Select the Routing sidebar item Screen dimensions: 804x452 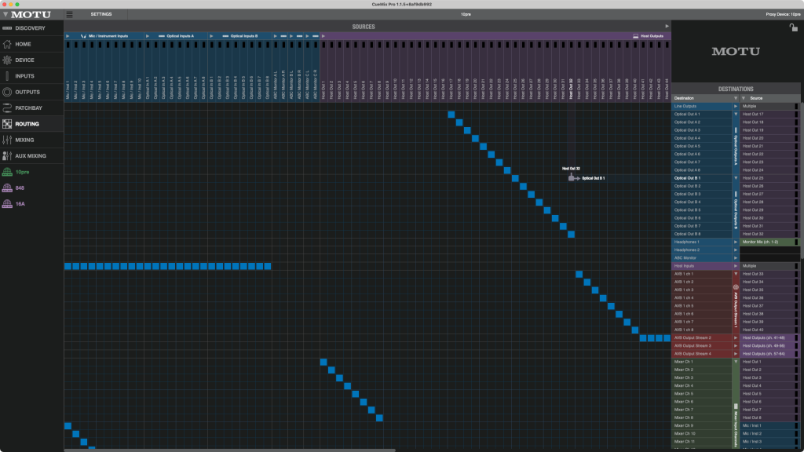tap(27, 124)
